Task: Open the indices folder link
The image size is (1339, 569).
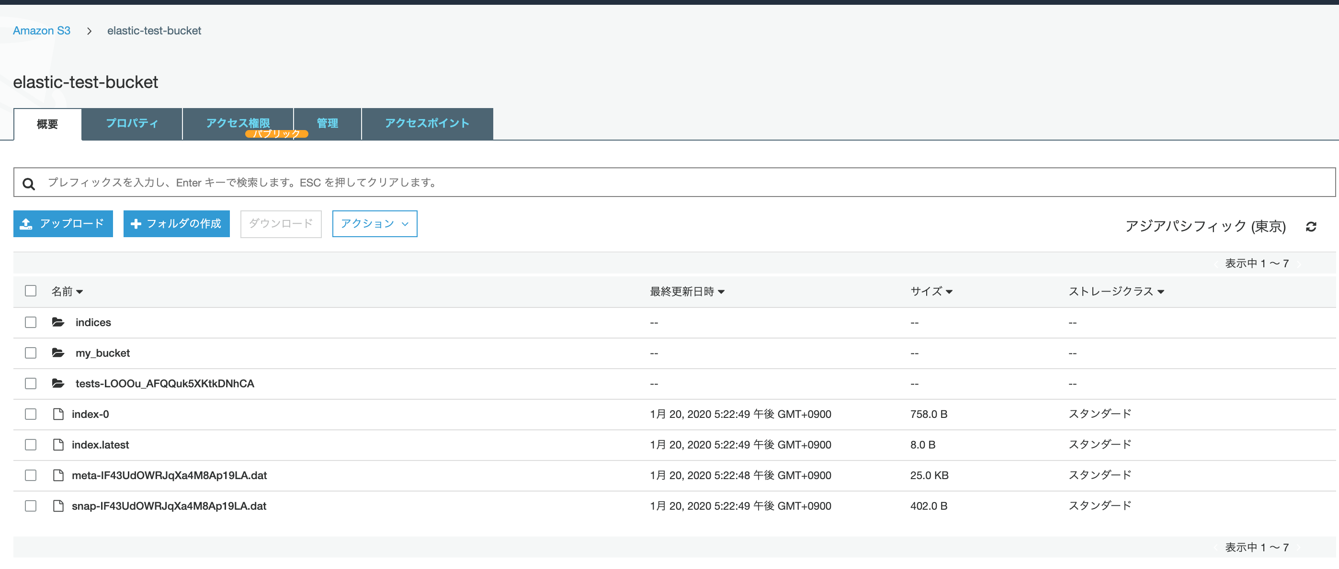Action: click(x=93, y=322)
